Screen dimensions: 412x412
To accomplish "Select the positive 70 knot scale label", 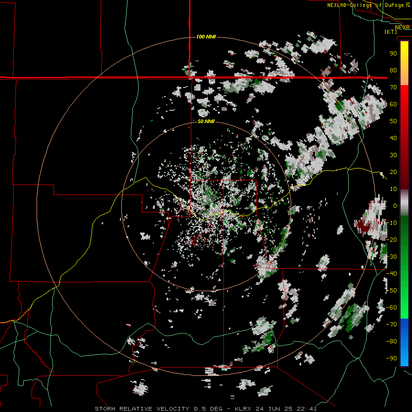I will click(x=393, y=87).
